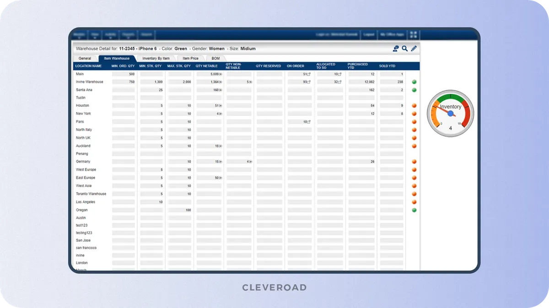549x308 pixels.
Task: Open My Office Apps in top bar
Action: 393,35
